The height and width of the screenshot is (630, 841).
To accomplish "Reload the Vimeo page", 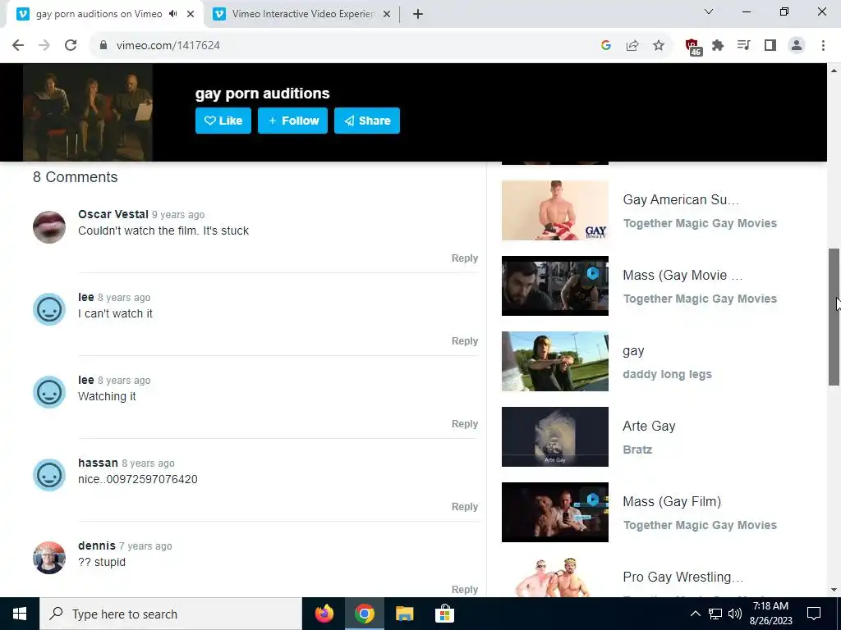I will (x=71, y=46).
